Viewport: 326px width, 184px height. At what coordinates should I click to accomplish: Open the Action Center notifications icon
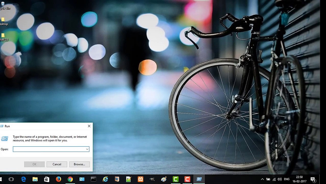313,179
